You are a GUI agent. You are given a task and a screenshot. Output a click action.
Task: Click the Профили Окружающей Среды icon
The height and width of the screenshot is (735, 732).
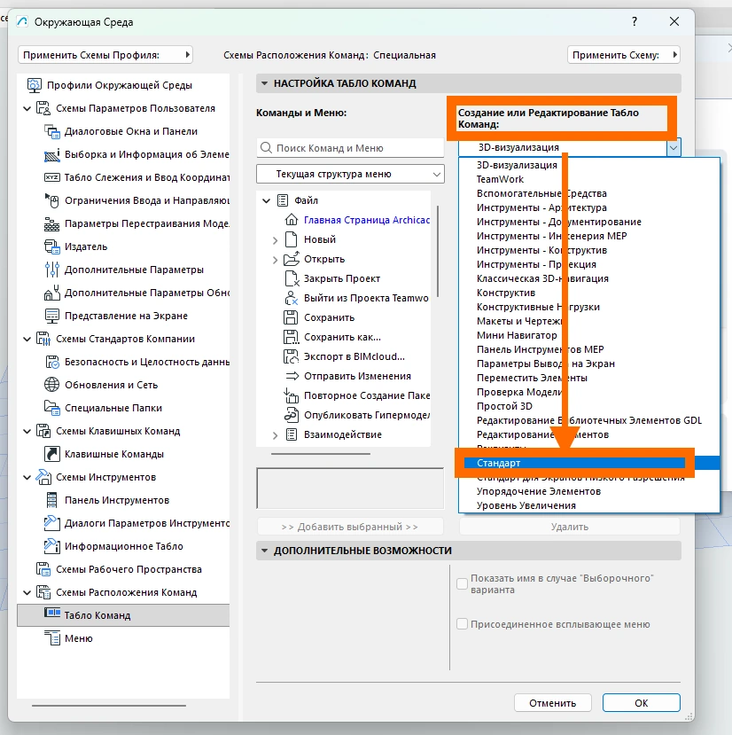(35, 85)
